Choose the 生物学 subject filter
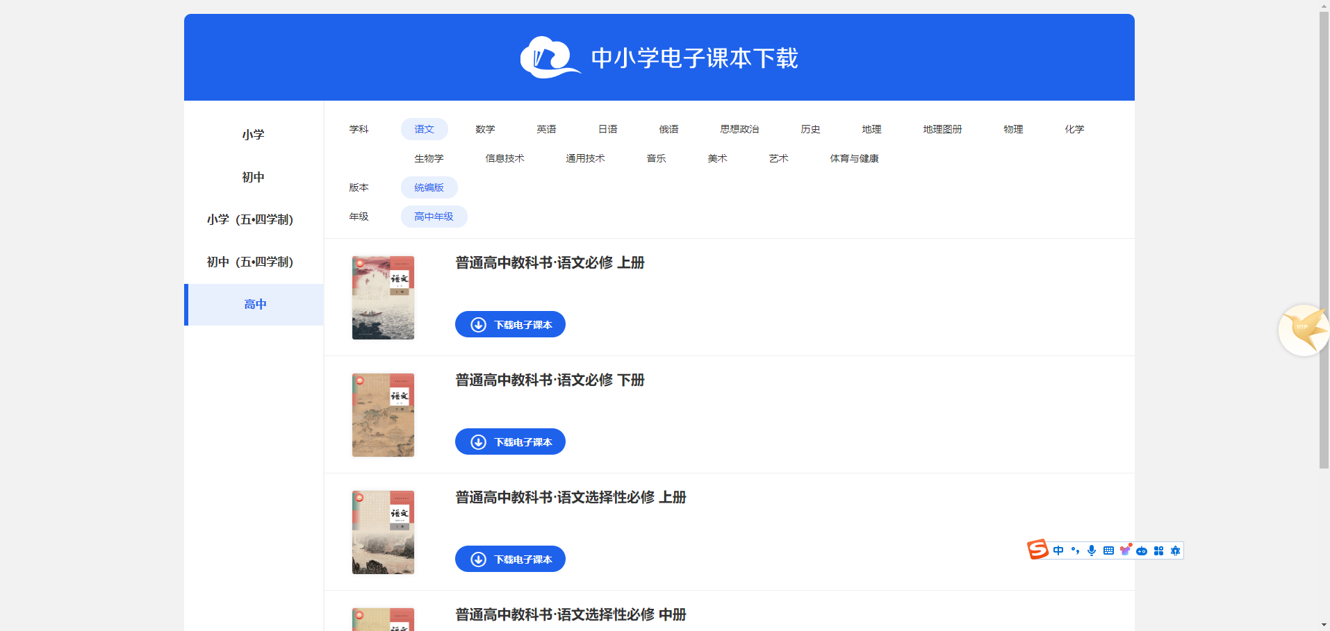 coord(429,158)
